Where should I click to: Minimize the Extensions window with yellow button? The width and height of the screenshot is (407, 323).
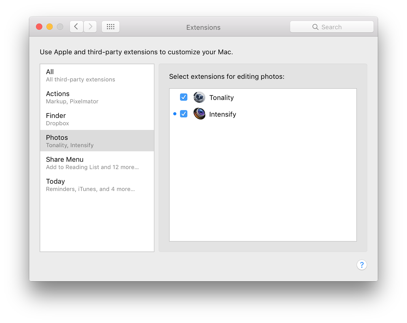tap(49, 27)
